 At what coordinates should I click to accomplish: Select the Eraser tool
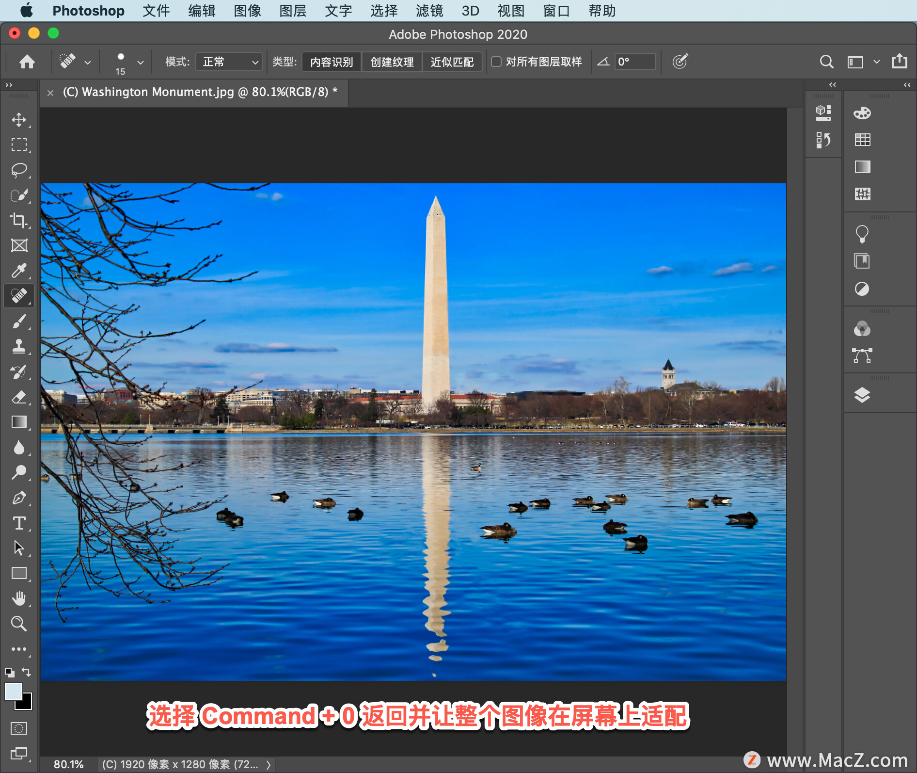pyautogui.click(x=19, y=397)
